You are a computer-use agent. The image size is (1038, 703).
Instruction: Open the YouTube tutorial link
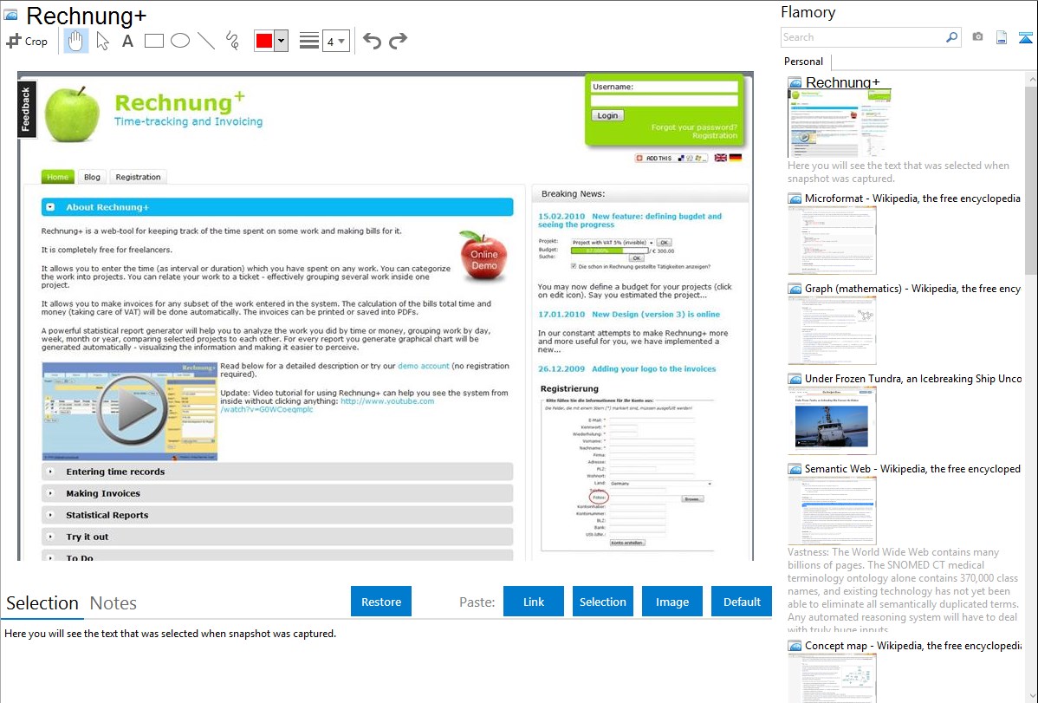coord(327,405)
